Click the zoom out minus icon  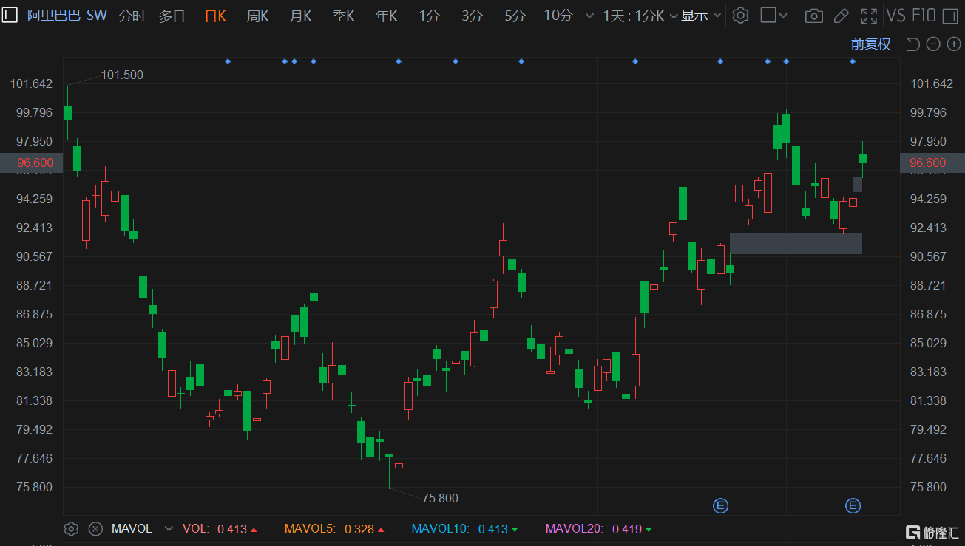pos(933,44)
